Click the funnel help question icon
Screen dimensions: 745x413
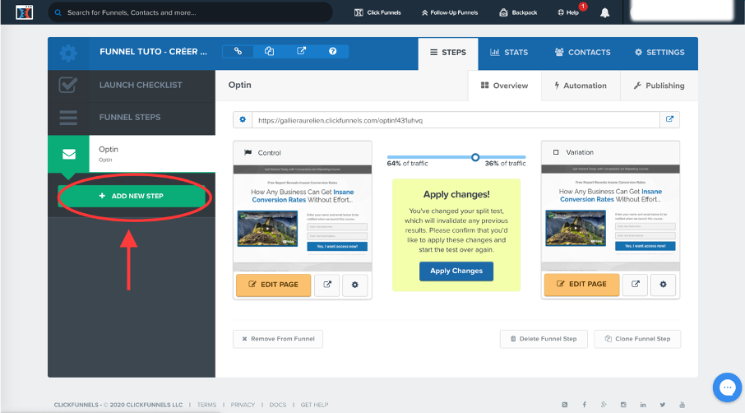pos(332,51)
